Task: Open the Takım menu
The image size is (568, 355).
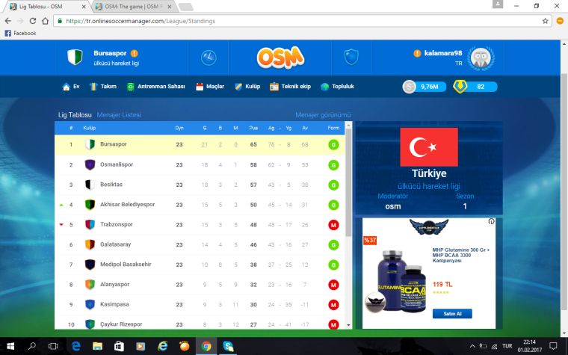Action: 103,87
